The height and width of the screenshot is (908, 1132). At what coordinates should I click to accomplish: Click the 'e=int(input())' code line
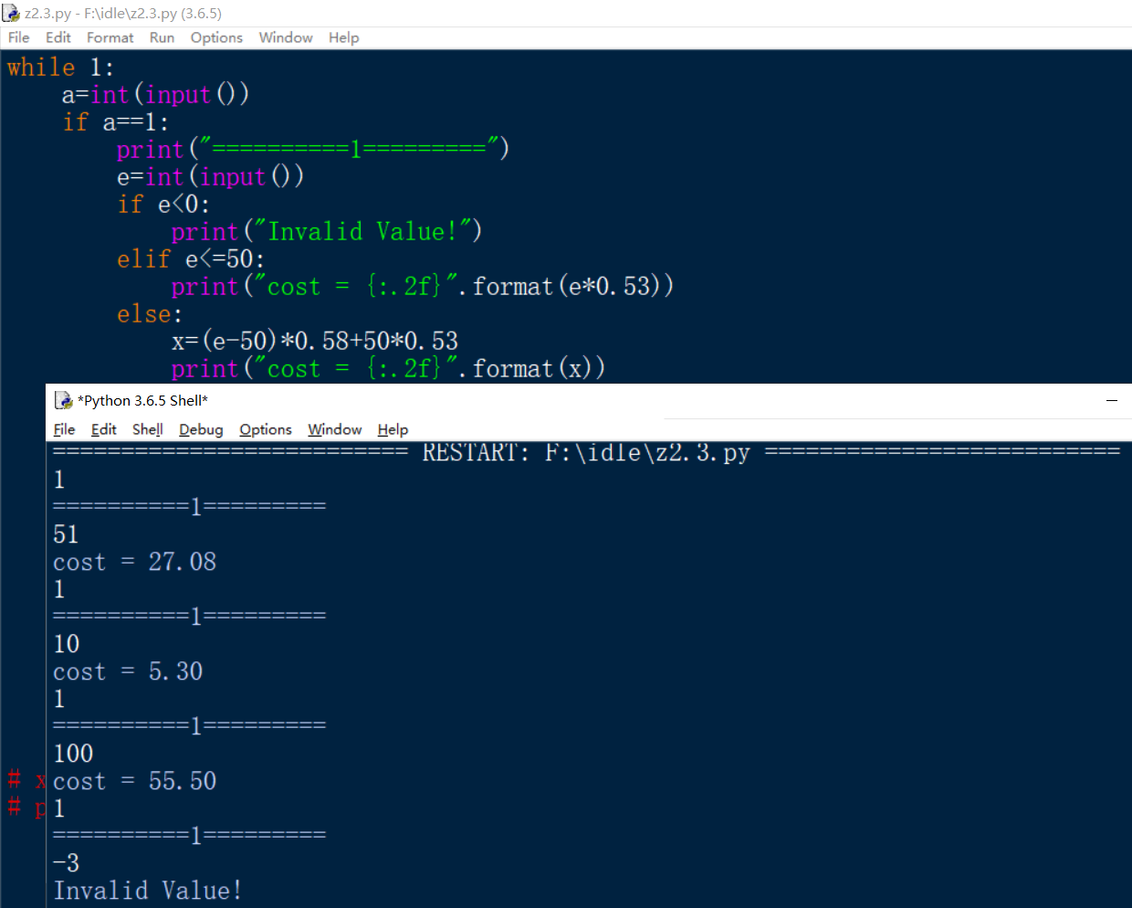click(x=210, y=177)
